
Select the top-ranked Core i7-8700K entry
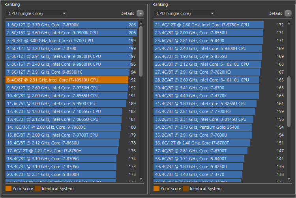pos(67,25)
